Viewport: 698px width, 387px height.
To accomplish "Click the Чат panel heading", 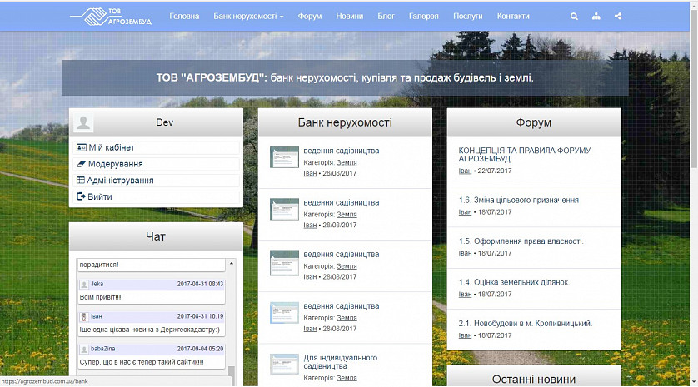I will pos(156,236).
